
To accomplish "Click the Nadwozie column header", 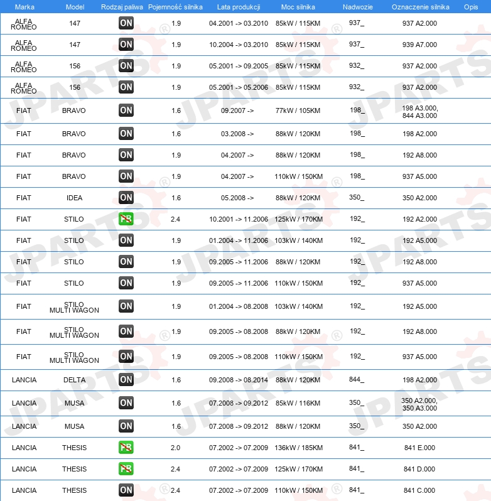I will 358,7.
